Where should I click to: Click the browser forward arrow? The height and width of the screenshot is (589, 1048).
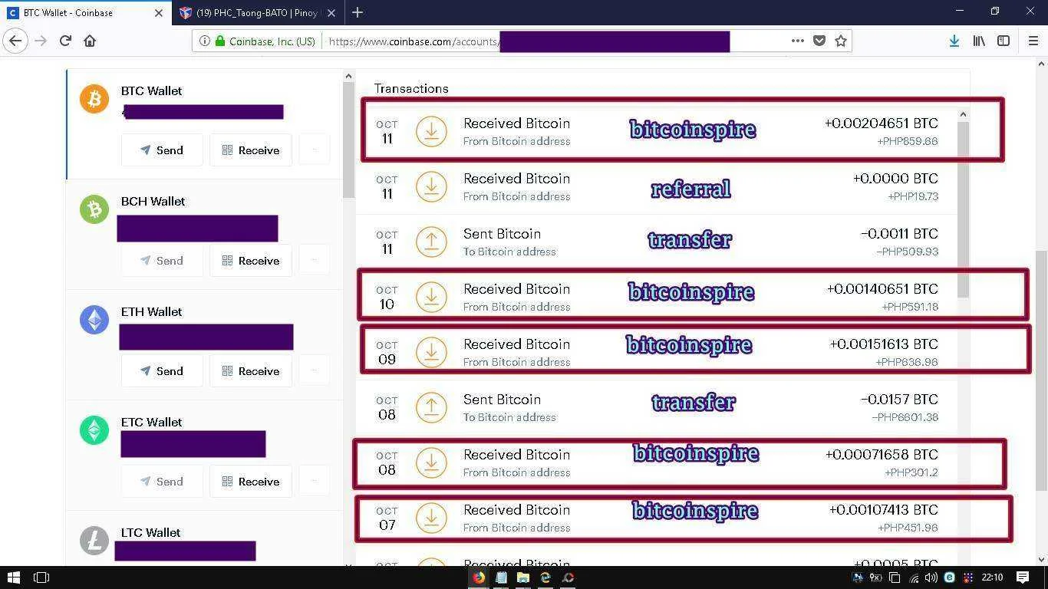pyautogui.click(x=41, y=41)
